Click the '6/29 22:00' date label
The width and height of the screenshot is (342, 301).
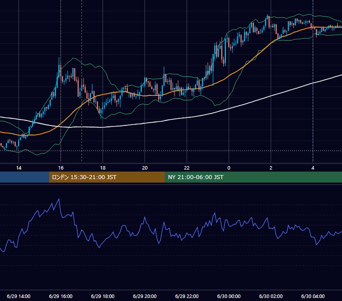(187, 296)
